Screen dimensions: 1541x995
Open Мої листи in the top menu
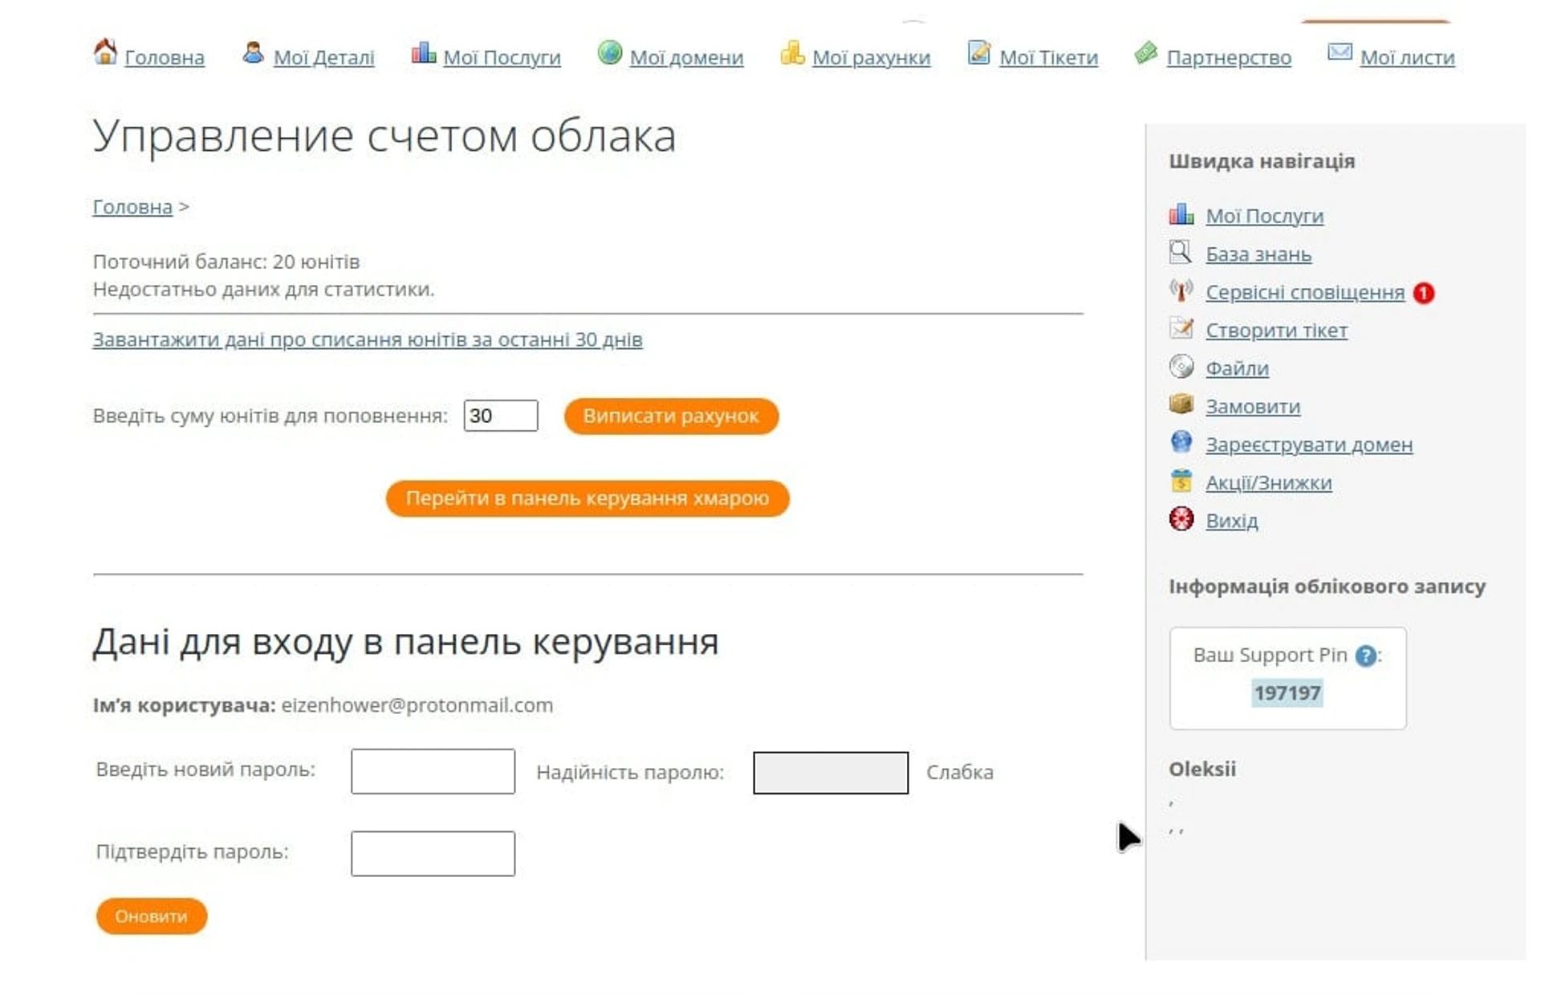1407,58
